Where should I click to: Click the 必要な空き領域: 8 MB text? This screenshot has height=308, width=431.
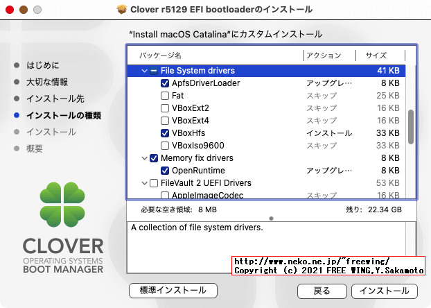pos(179,209)
